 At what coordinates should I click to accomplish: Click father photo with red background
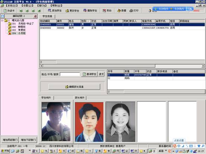[89, 122]
